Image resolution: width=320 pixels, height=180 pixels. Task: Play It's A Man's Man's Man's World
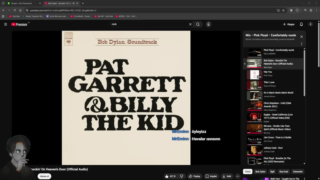273,95
